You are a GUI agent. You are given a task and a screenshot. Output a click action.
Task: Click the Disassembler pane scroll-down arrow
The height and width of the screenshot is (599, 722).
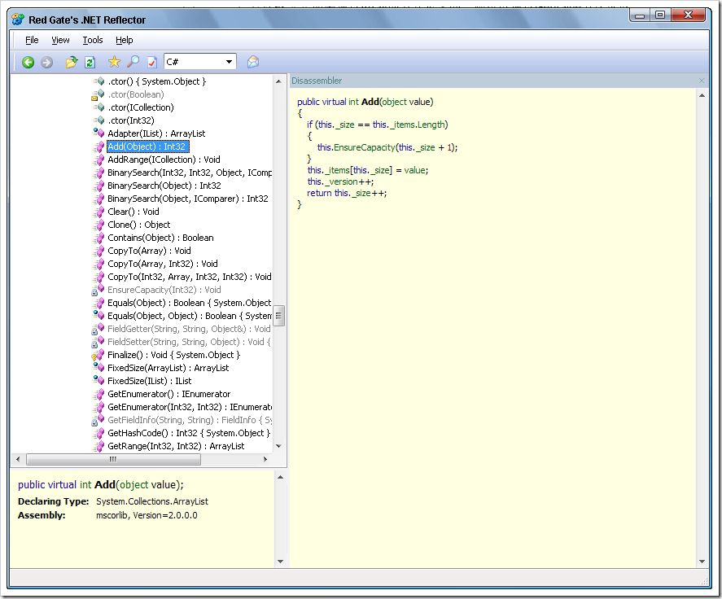pos(702,562)
